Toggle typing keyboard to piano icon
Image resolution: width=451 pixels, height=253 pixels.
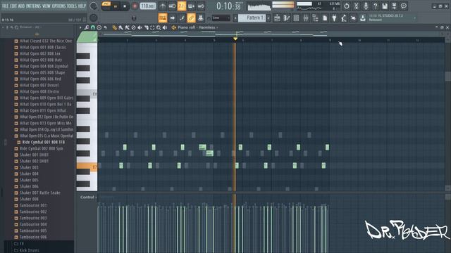pos(163,18)
